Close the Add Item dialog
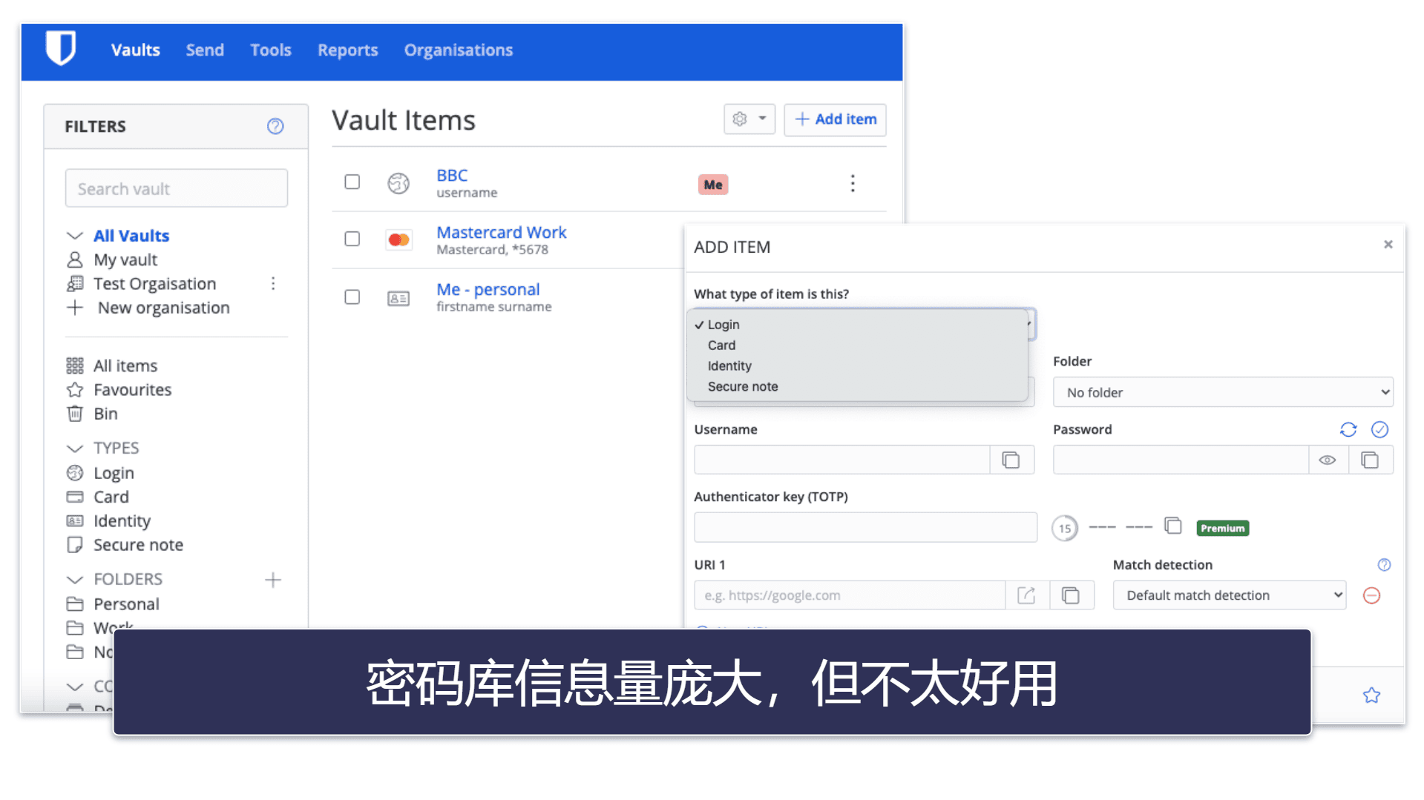The image size is (1424, 800). 1388,244
